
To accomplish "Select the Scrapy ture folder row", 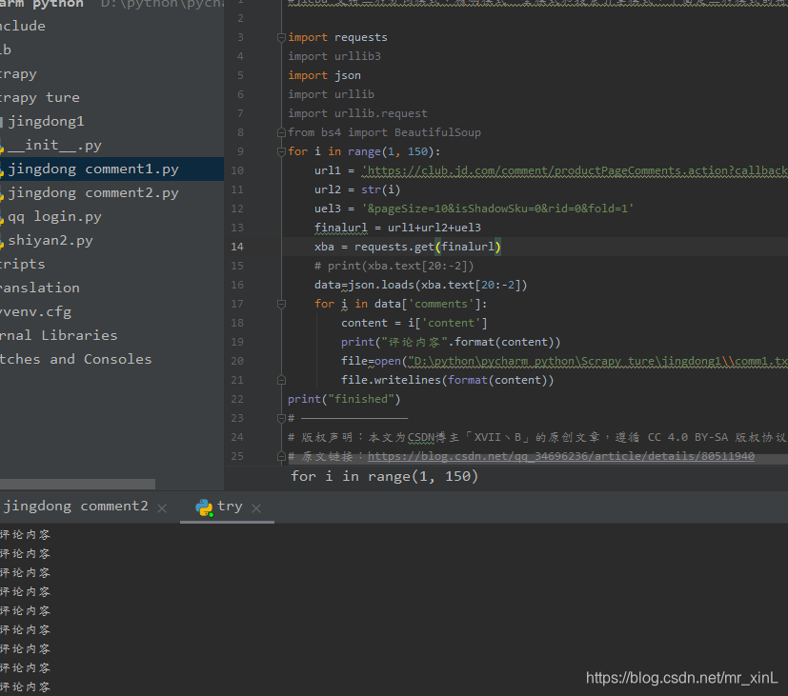I will click(x=40, y=98).
